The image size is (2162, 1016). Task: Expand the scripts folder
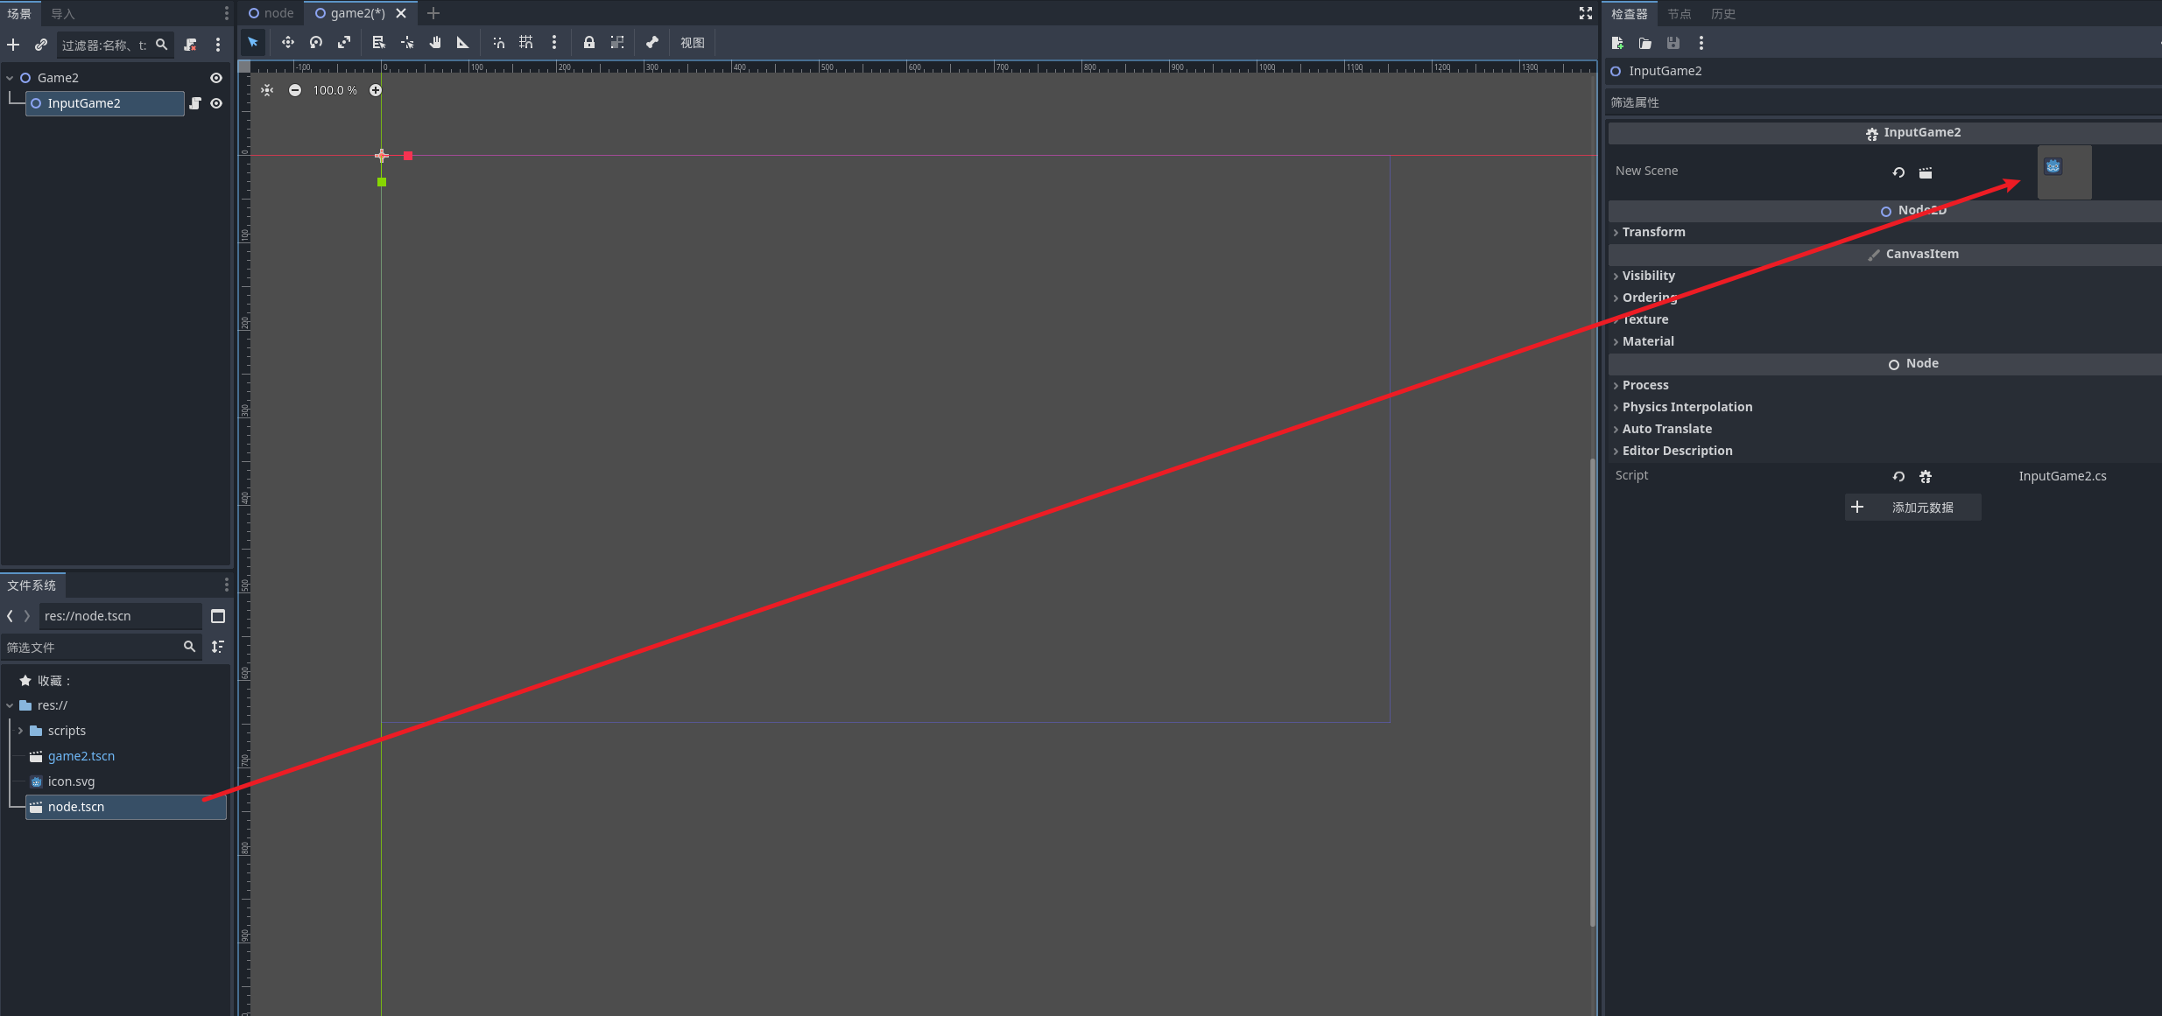click(x=20, y=731)
